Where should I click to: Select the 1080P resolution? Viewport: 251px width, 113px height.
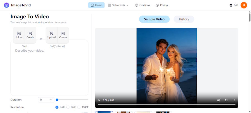tap(79, 107)
